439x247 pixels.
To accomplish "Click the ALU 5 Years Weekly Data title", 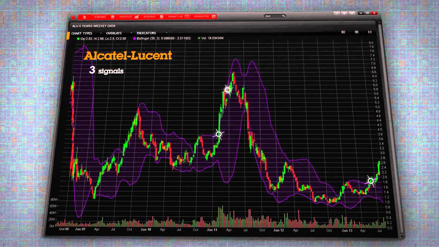I will pos(94,26).
